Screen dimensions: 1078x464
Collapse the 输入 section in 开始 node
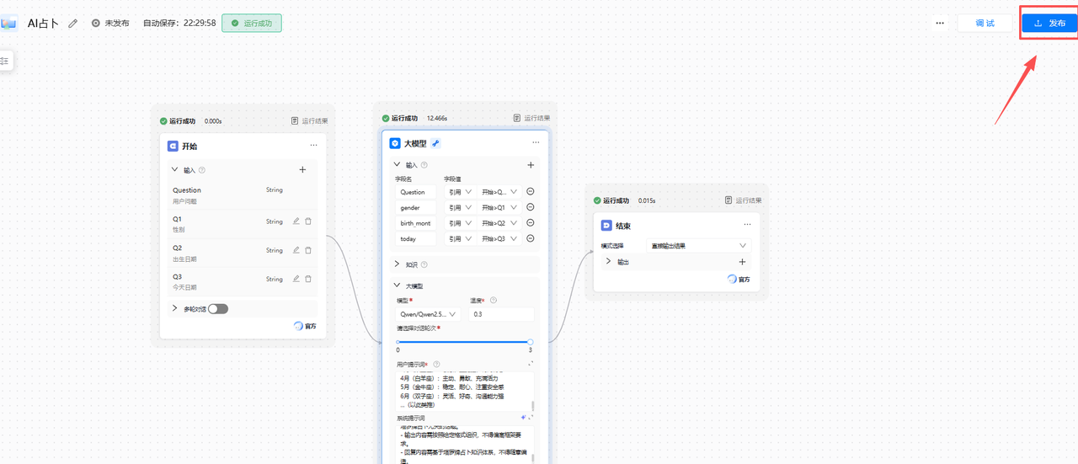click(175, 169)
